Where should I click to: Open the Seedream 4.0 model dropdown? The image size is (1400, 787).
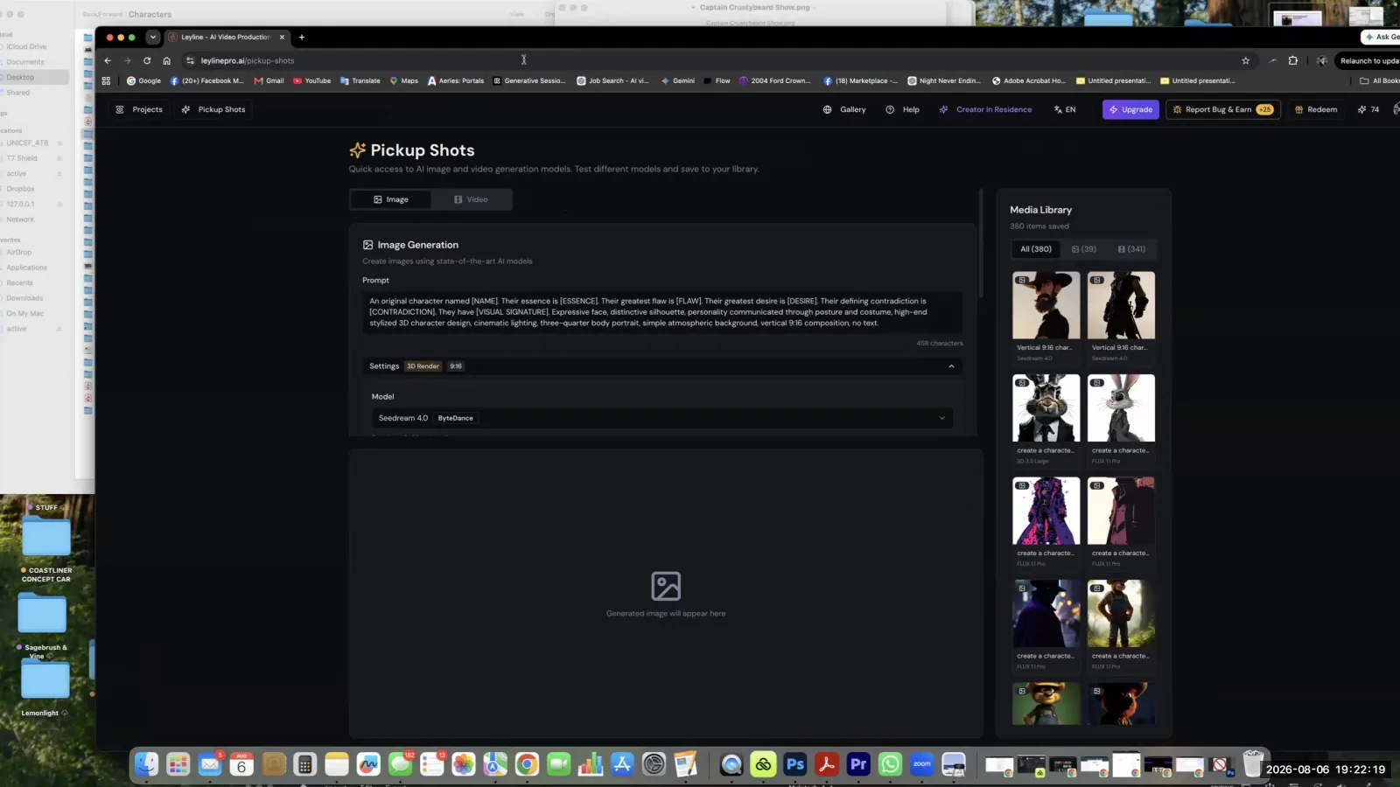(662, 418)
